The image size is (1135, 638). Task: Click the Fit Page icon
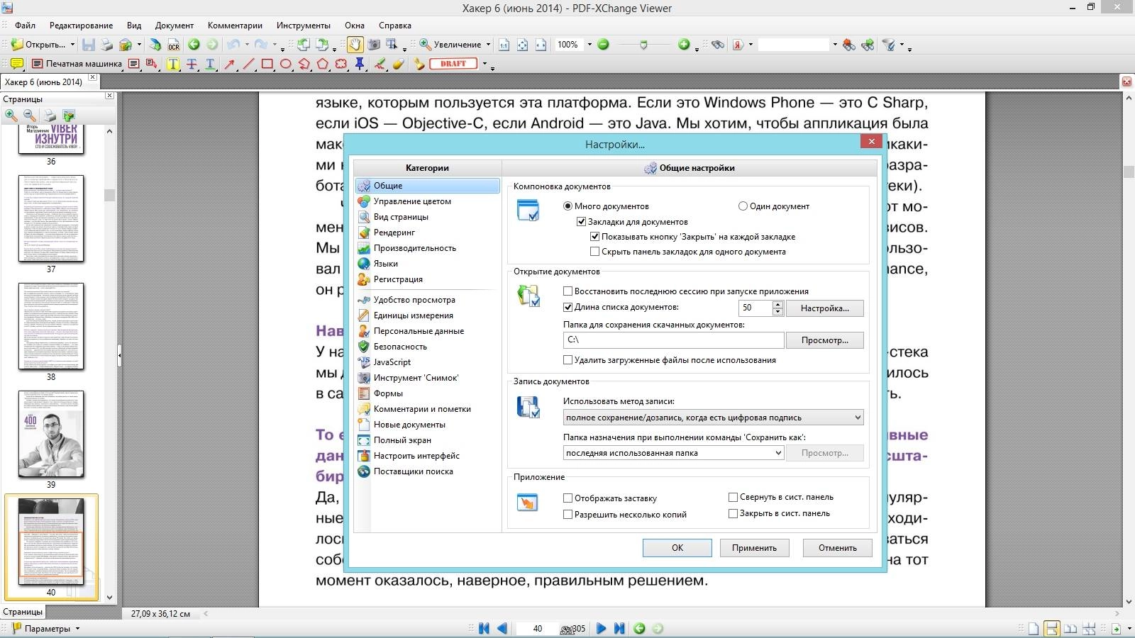coord(522,45)
